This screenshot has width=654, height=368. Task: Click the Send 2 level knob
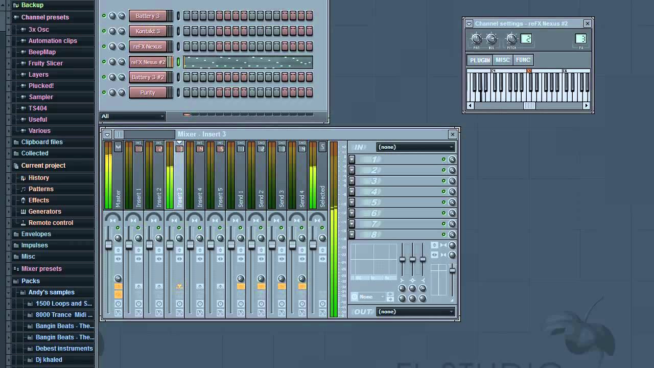coord(261,279)
